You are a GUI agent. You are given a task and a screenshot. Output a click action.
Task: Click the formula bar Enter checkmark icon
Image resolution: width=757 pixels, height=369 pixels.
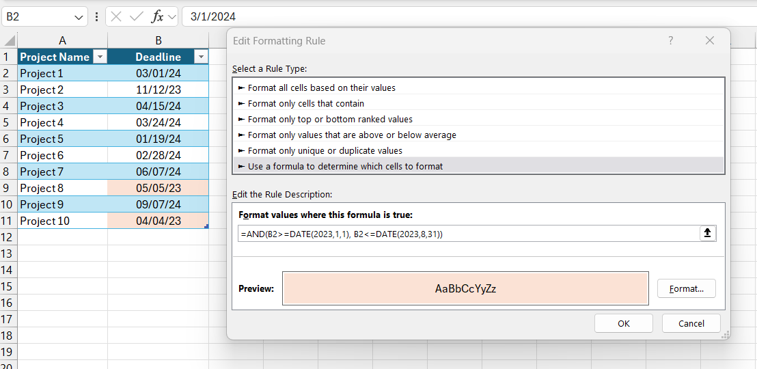coord(136,16)
